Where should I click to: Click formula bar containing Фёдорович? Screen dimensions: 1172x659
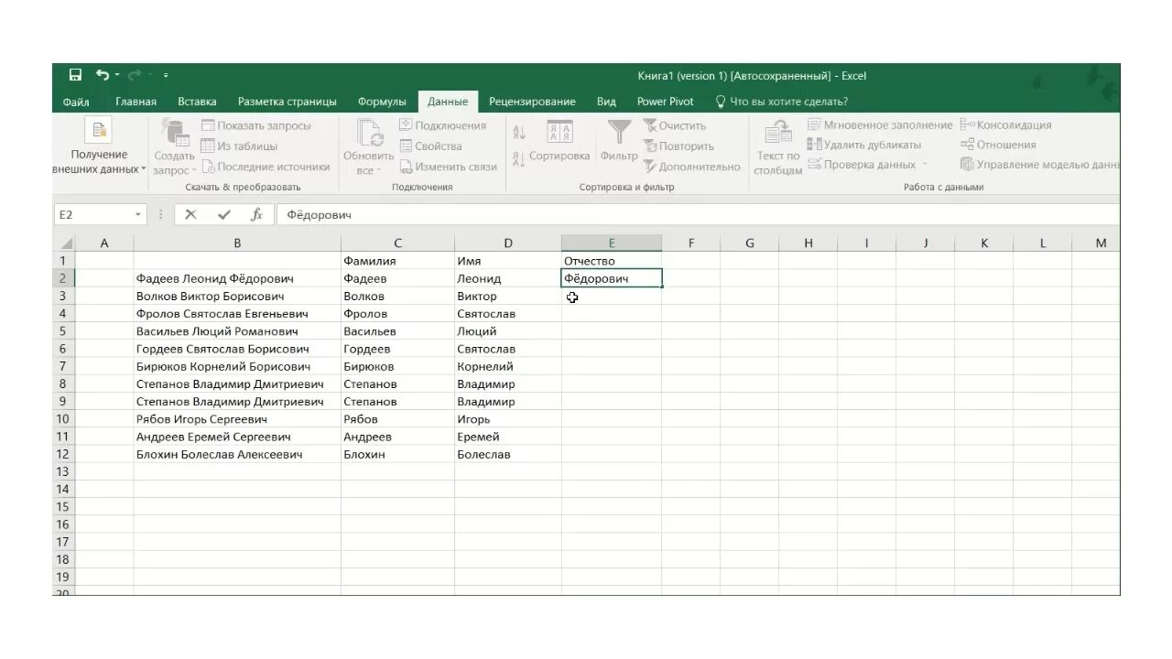pyautogui.click(x=698, y=214)
